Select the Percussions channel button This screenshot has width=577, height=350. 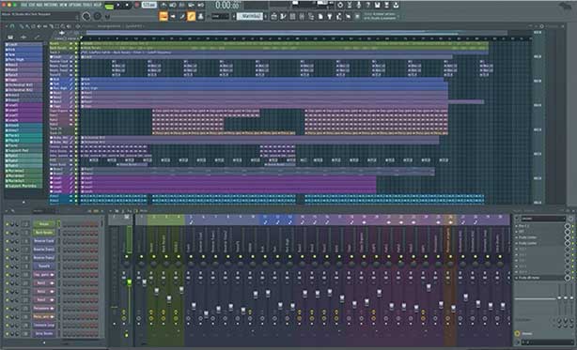44,308
